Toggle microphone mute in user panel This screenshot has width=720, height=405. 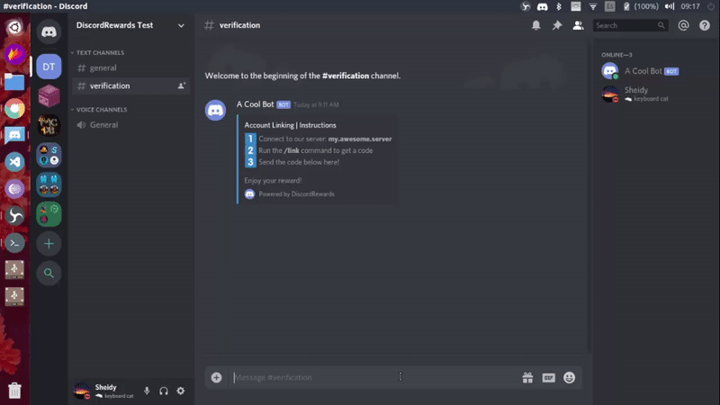tap(147, 391)
